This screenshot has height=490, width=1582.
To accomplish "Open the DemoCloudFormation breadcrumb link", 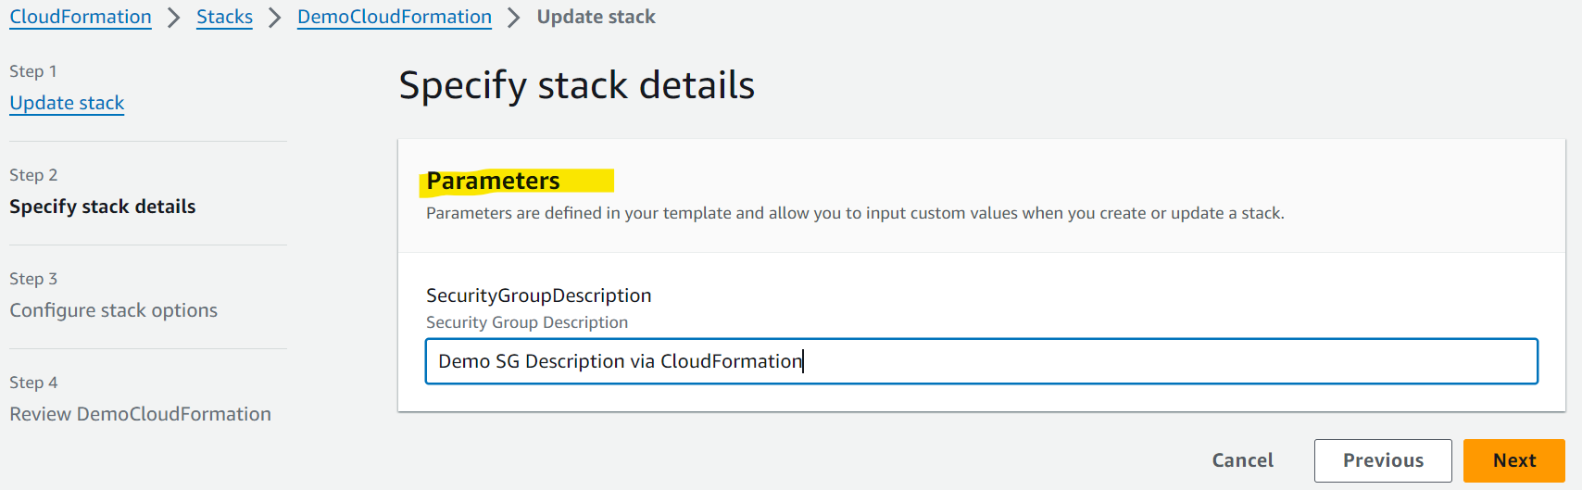I will tap(395, 17).
